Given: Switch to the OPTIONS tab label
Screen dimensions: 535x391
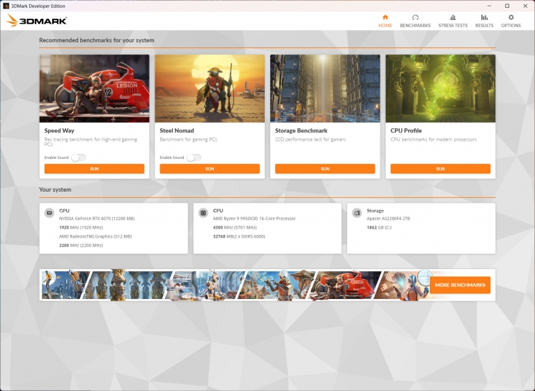Looking at the screenshot, I should coord(511,25).
